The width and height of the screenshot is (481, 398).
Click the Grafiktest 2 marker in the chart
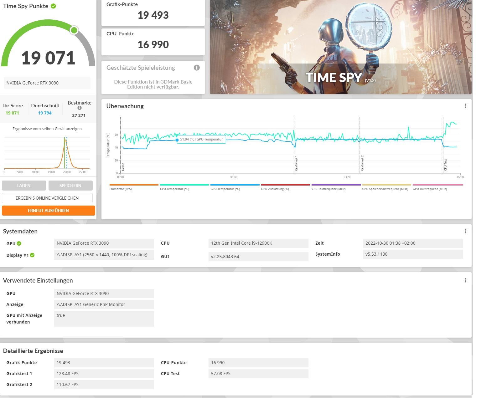pyautogui.click(x=362, y=163)
